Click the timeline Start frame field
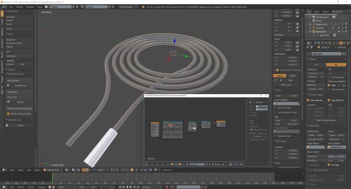Image resolution: width=351 pixels, height=189 pixels. (67, 187)
